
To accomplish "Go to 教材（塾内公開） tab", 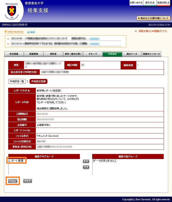I will [73, 54].
